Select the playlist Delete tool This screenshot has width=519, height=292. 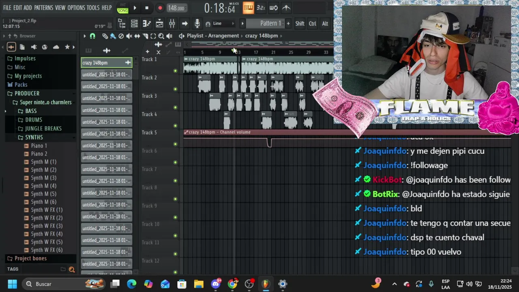coord(121,36)
